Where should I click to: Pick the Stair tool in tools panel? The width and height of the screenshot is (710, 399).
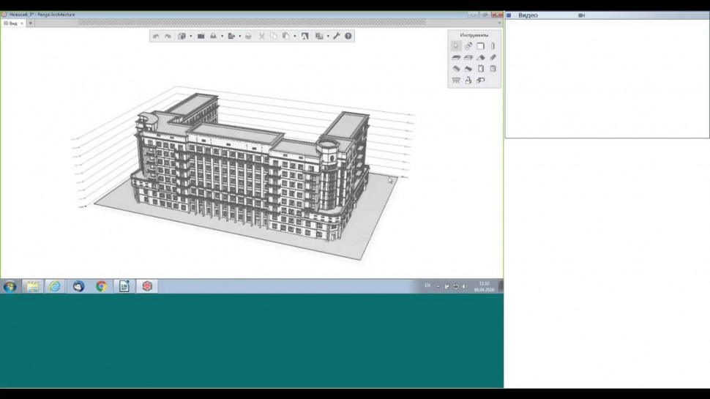[x=456, y=69]
